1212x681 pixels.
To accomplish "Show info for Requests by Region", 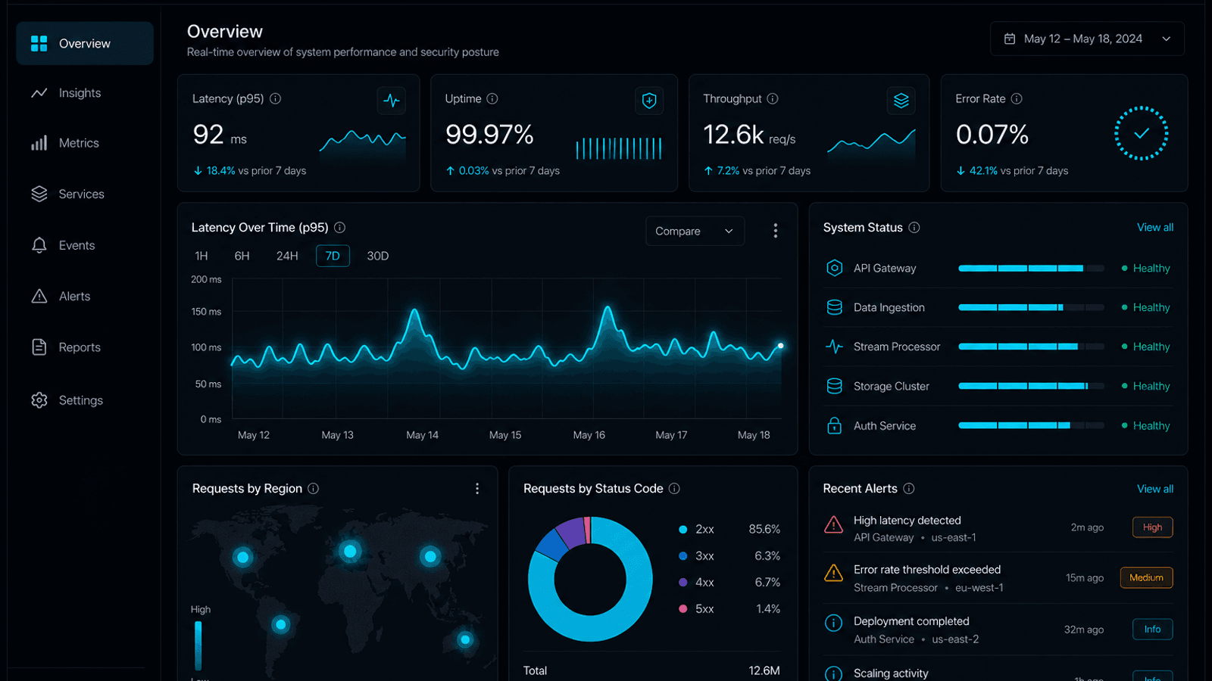I will [x=314, y=489].
